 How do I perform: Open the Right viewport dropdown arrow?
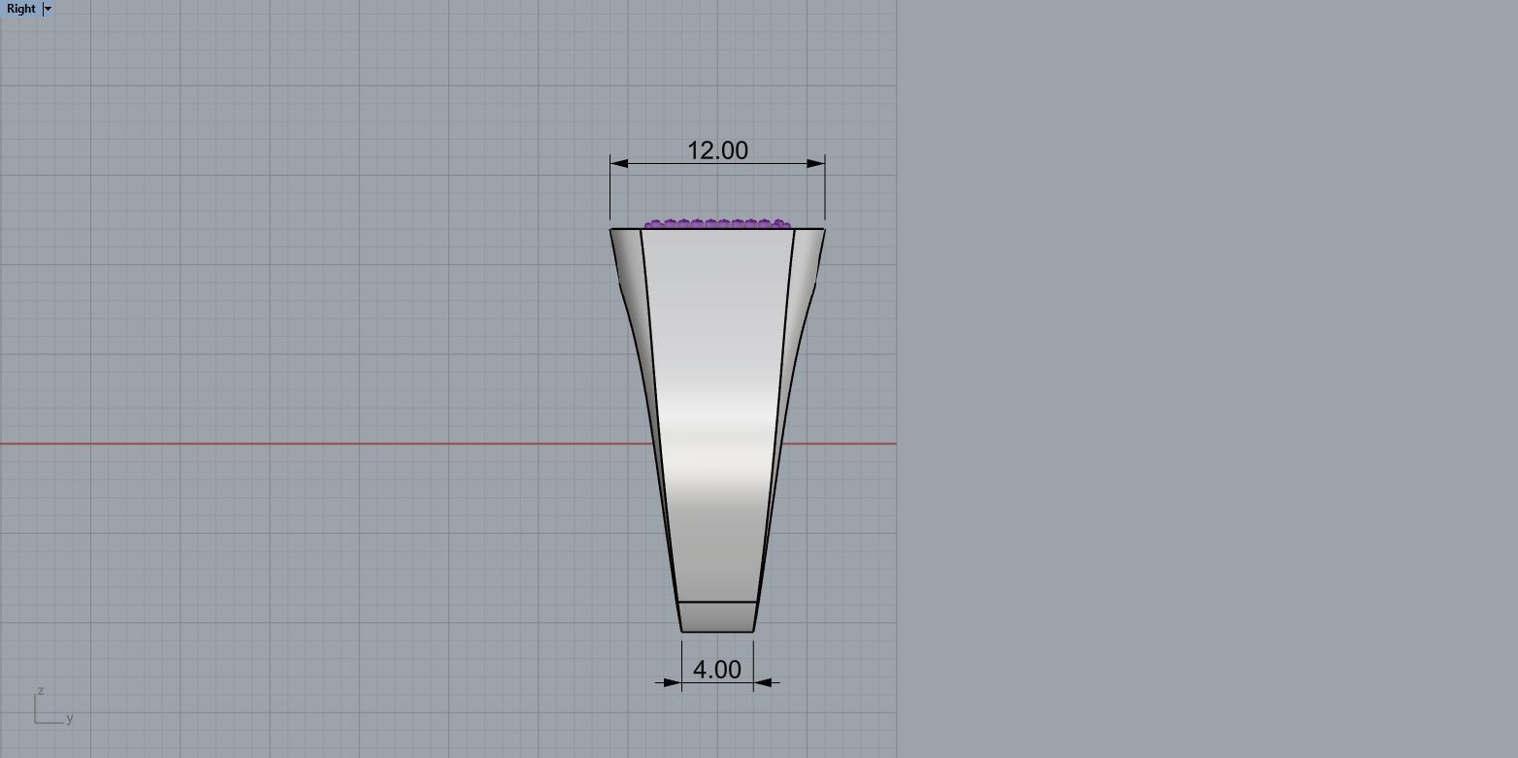click(x=48, y=9)
